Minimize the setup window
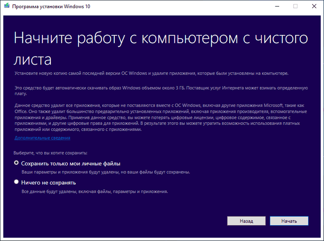 (x=277, y=6)
